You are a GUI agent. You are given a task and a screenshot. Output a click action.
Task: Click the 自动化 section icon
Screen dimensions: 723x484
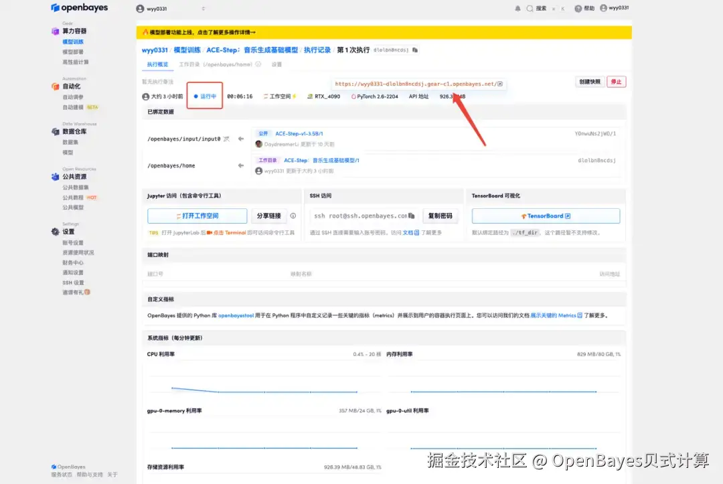(55, 86)
